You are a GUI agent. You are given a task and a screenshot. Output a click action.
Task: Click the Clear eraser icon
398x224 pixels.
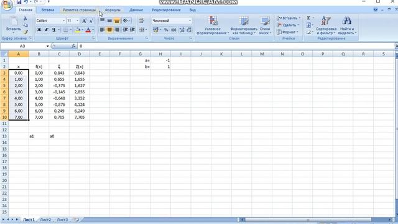click(308, 32)
